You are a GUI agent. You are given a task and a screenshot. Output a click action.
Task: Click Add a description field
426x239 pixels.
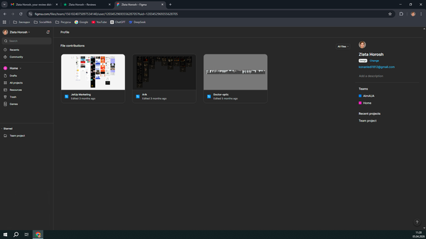(371, 76)
